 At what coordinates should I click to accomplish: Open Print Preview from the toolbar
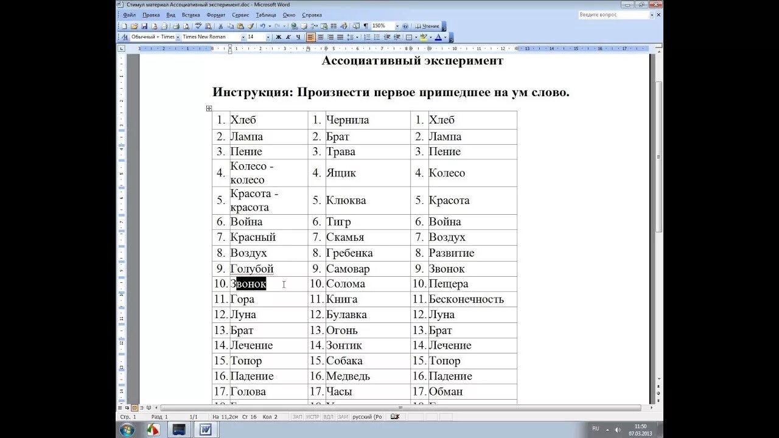pyautogui.click(x=186, y=26)
